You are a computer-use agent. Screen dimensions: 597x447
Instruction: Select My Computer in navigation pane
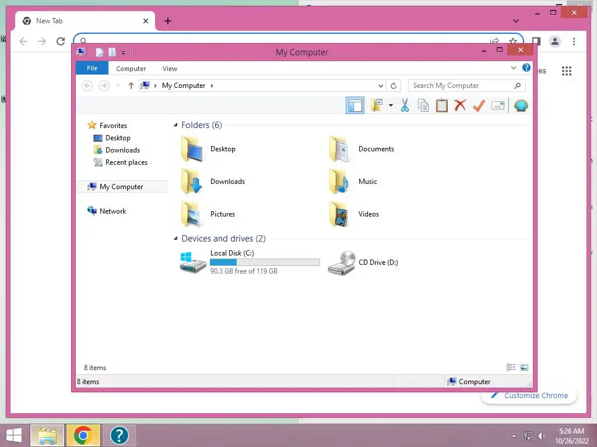121,187
